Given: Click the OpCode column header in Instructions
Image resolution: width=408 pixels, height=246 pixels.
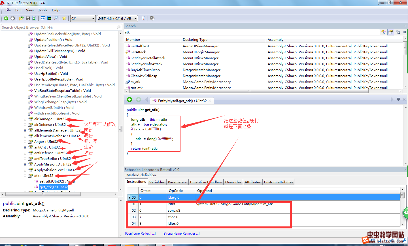Looking at the screenshot, I should [x=181, y=191].
